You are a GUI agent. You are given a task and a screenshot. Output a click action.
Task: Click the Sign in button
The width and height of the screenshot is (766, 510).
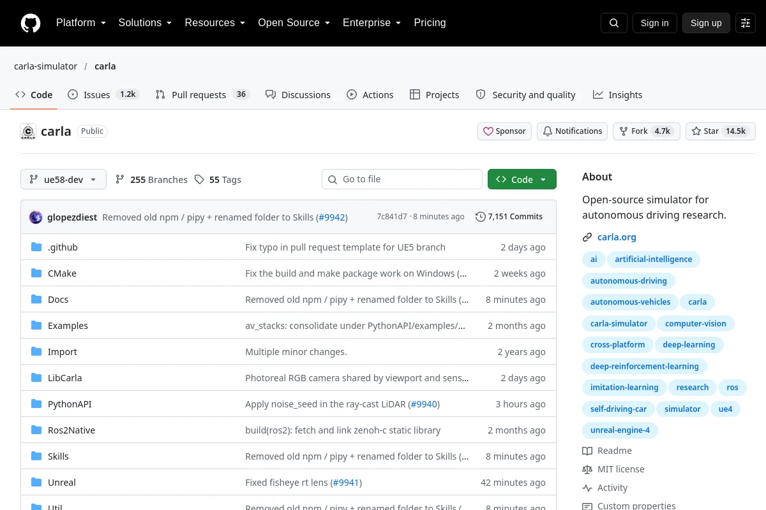tap(654, 23)
